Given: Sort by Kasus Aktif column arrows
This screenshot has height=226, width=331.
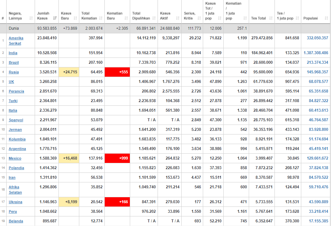Looking at the screenshot, I should [x=178, y=18].
